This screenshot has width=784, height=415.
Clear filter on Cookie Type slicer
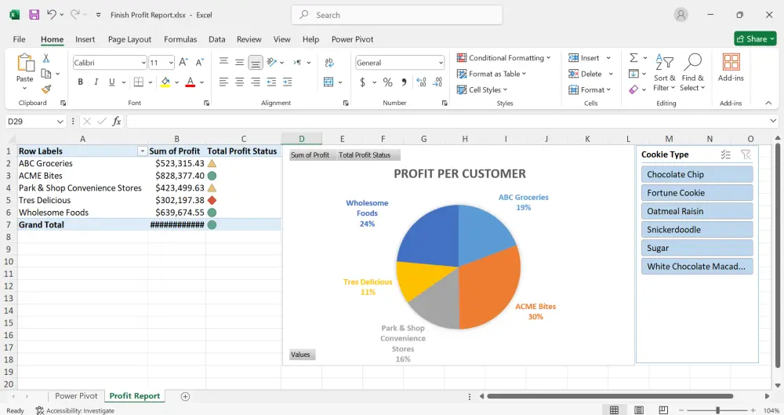pos(746,155)
